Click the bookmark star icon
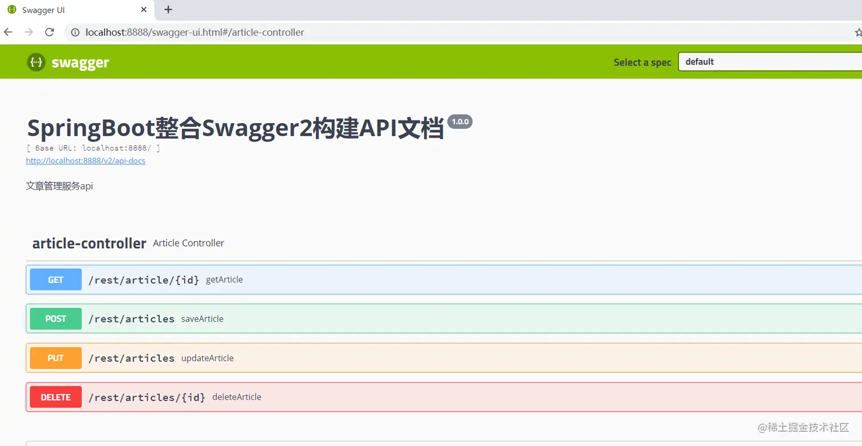This screenshot has width=862, height=446. tap(858, 32)
